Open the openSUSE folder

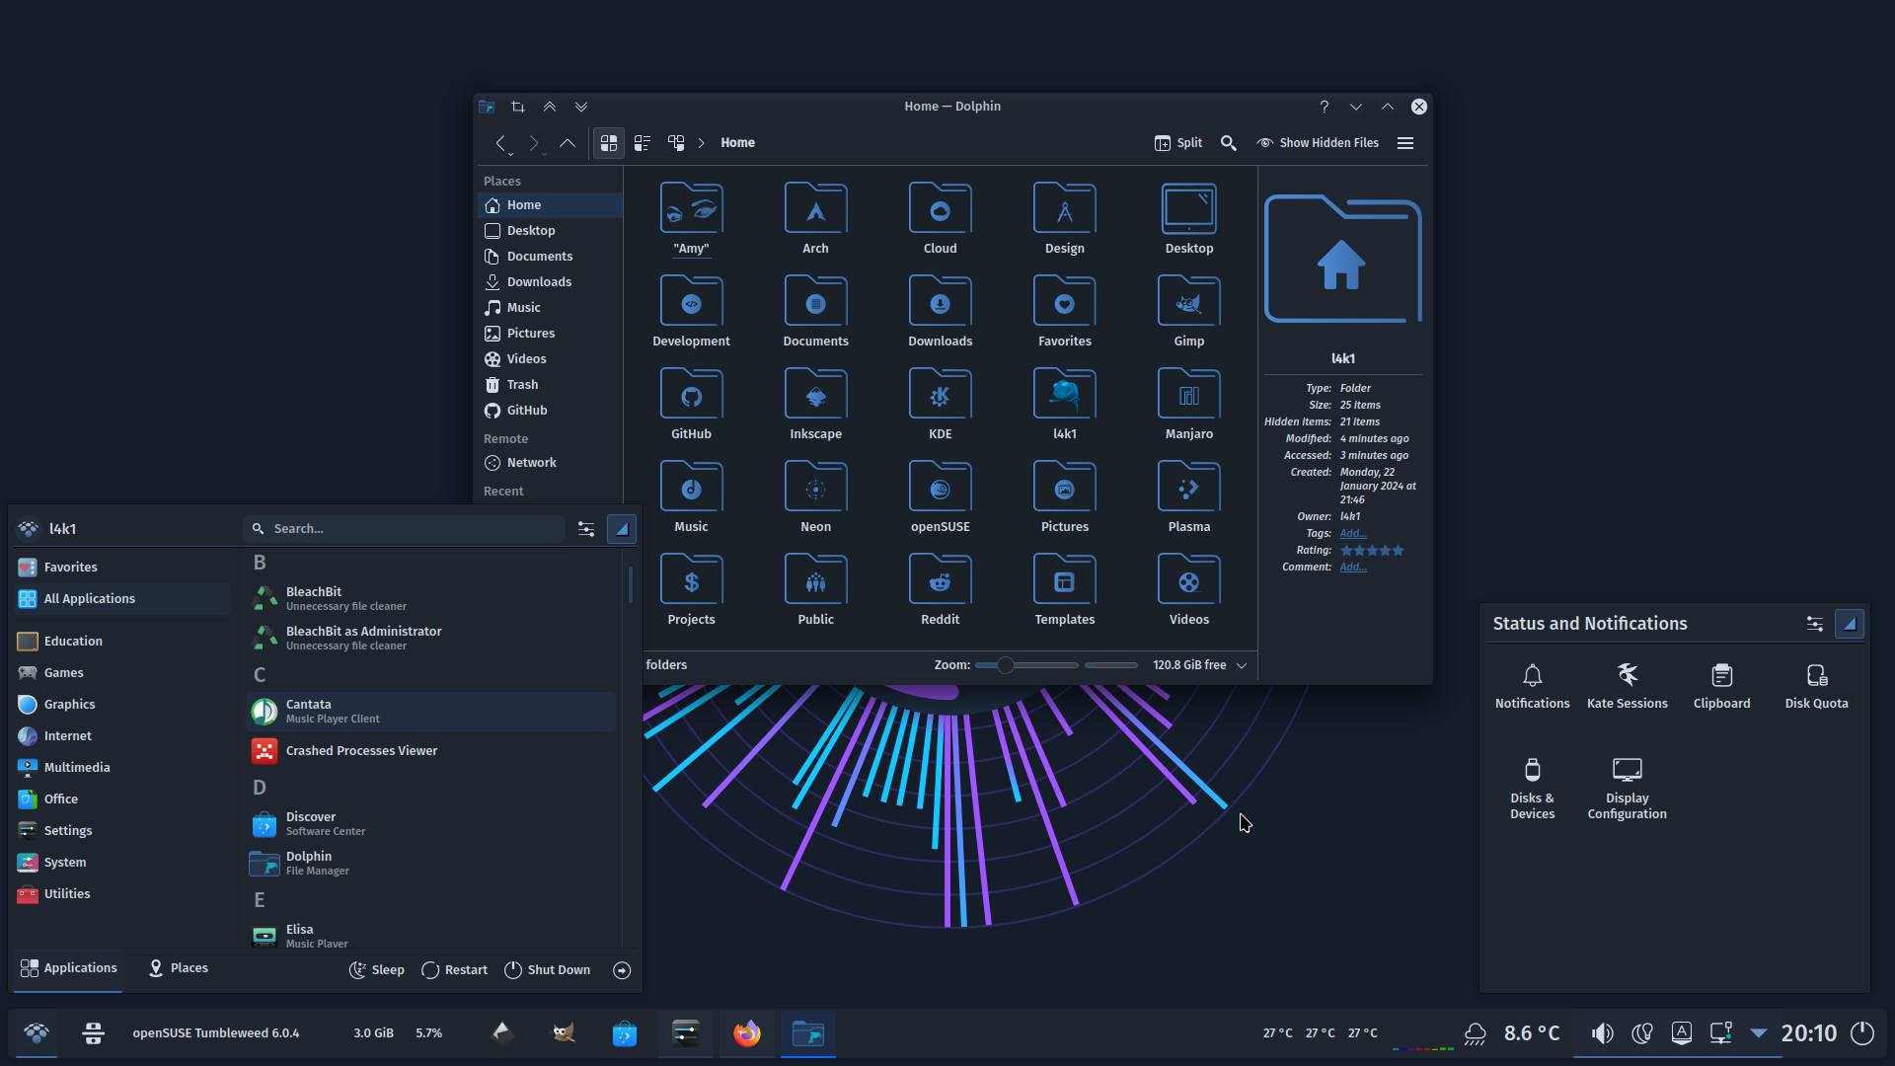coord(940,496)
